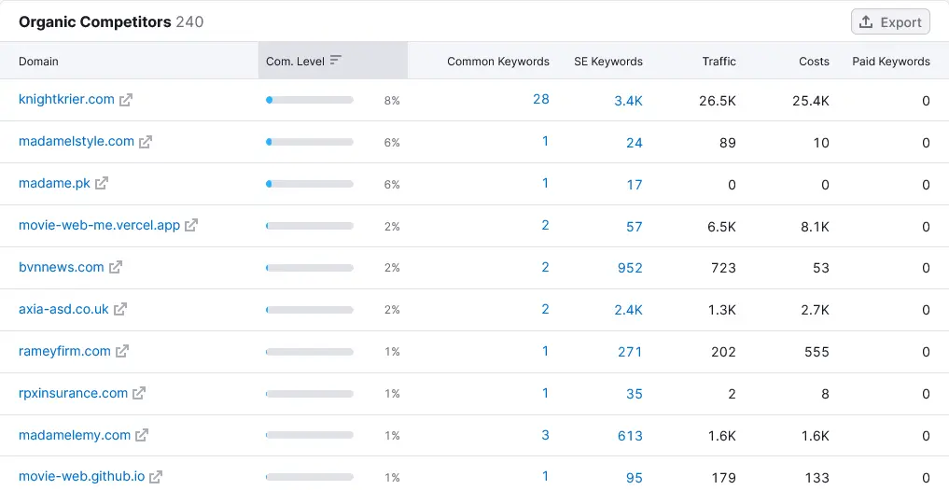Open external link icon for axia-asd.co.uk
The width and height of the screenshot is (949, 490).
120,310
